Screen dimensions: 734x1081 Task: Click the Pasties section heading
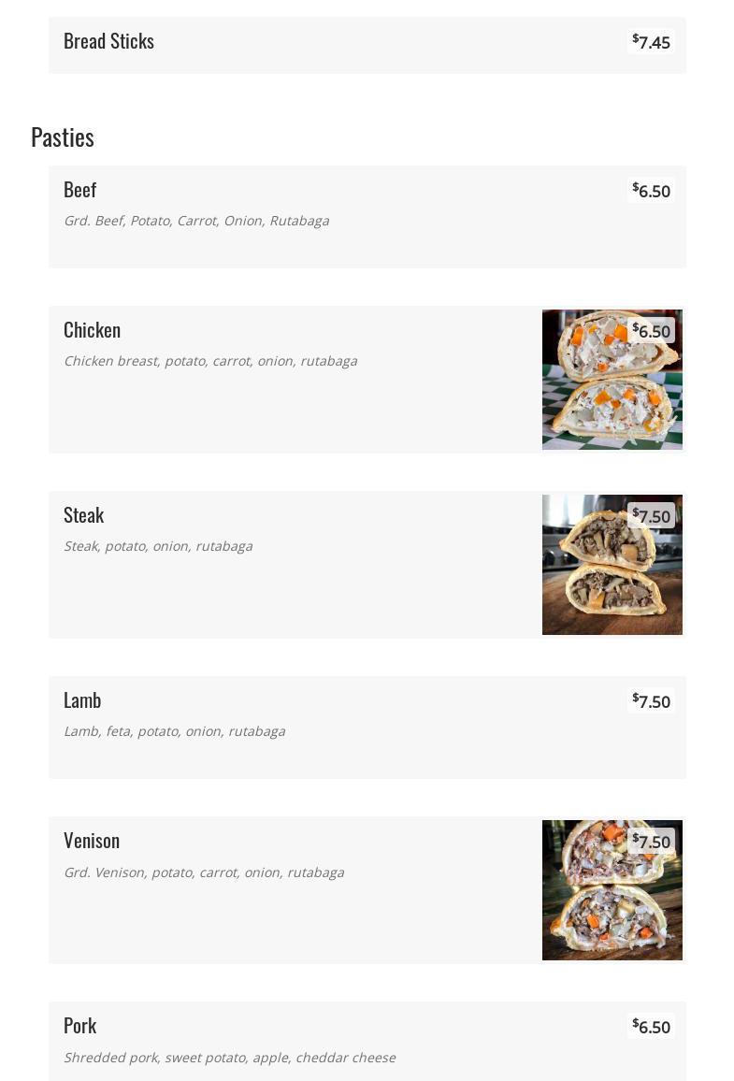(x=63, y=137)
